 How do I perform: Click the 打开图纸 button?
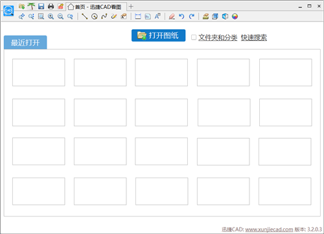(158, 36)
